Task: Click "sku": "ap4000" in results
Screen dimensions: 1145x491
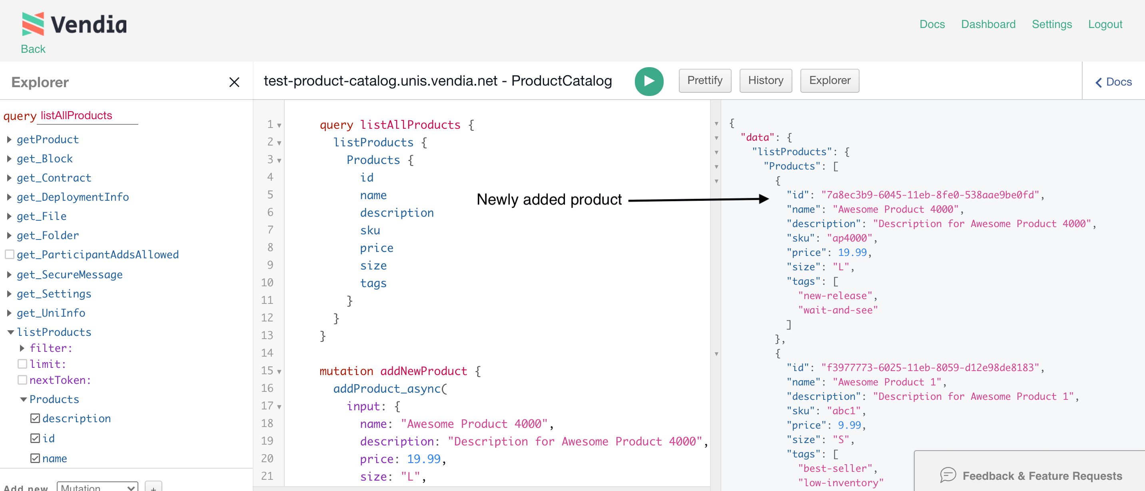Action: (x=832, y=238)
